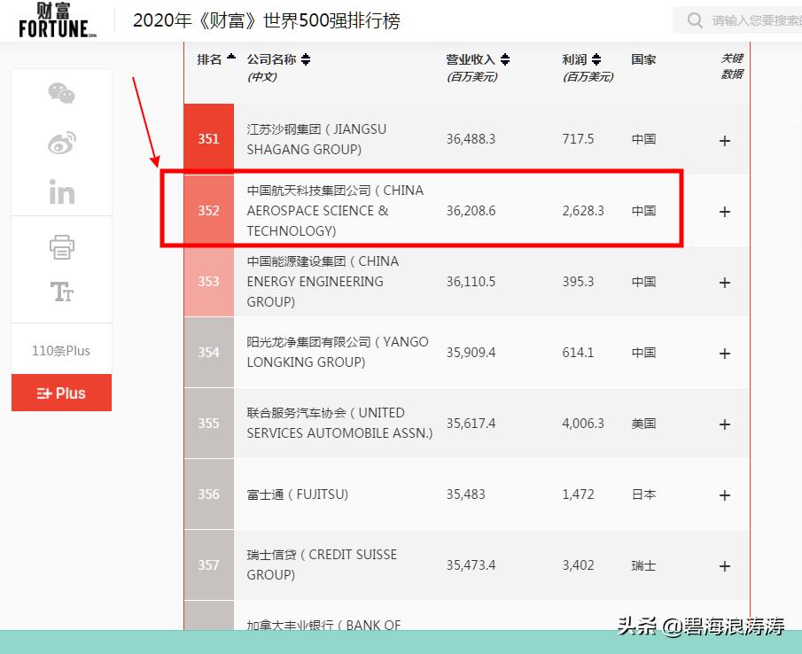The width and height of the screenshot is (802, 654).
Task: Expand details for the 富士通 (FUJITSU) row
Action: [x=724, y=494]
